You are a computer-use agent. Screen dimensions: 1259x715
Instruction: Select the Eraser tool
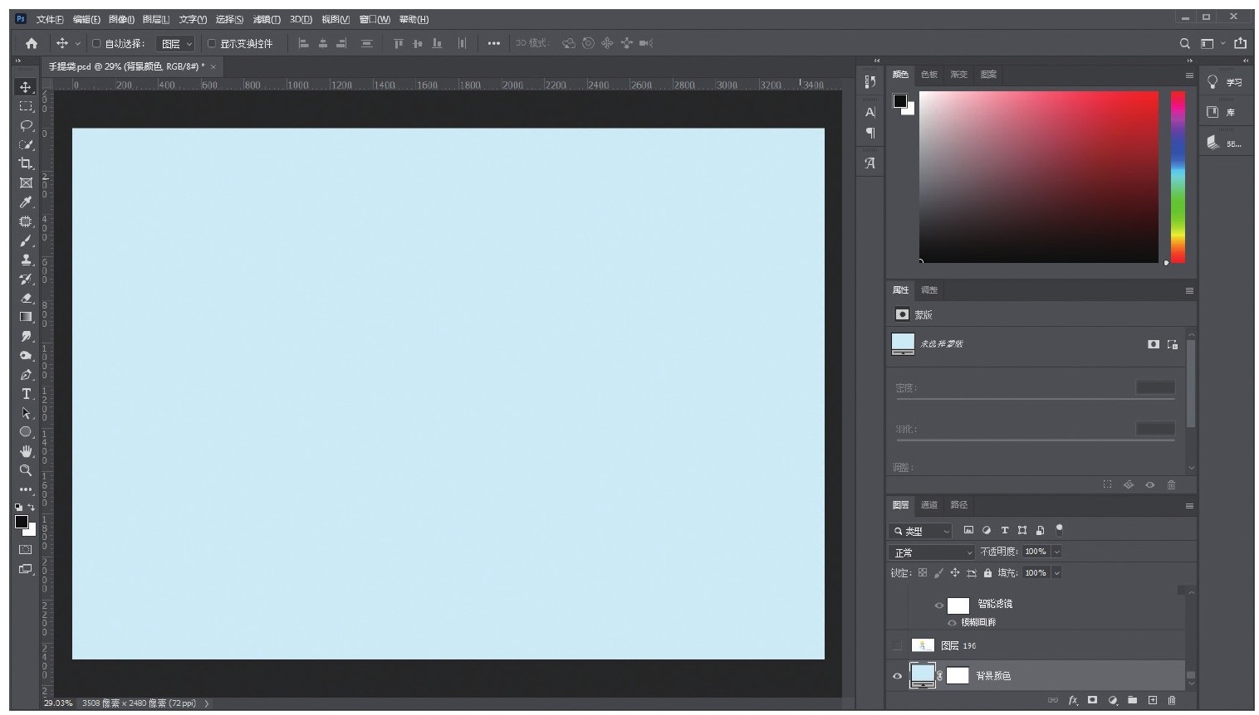(x=26, y=298)
